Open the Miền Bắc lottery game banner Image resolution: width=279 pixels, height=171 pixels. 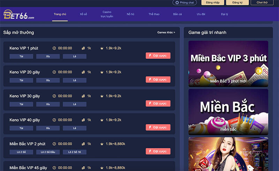pyautogui.click(x=228, y=112)
